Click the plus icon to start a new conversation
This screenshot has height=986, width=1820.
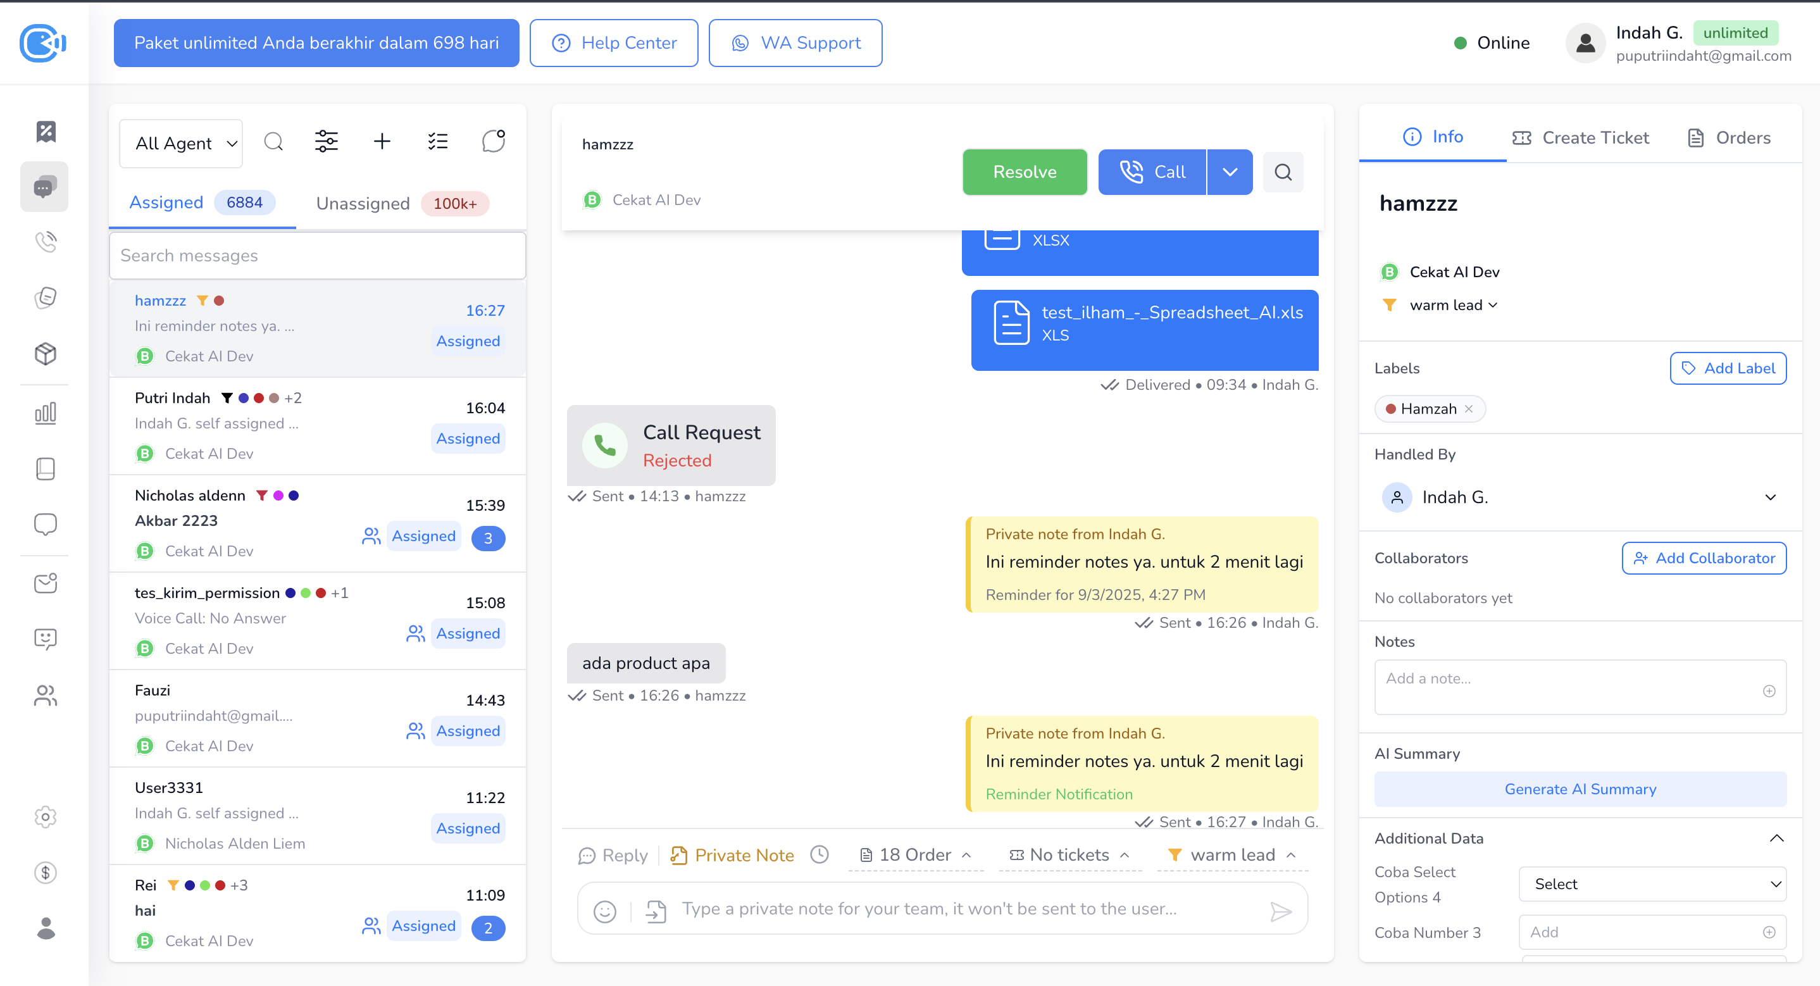click(x=382, y=141)
